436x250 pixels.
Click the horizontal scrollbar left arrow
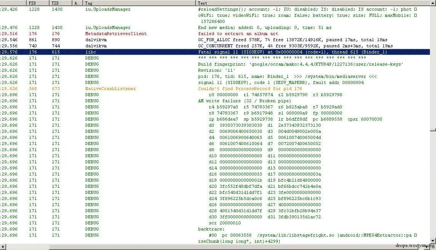pos(3,247)
